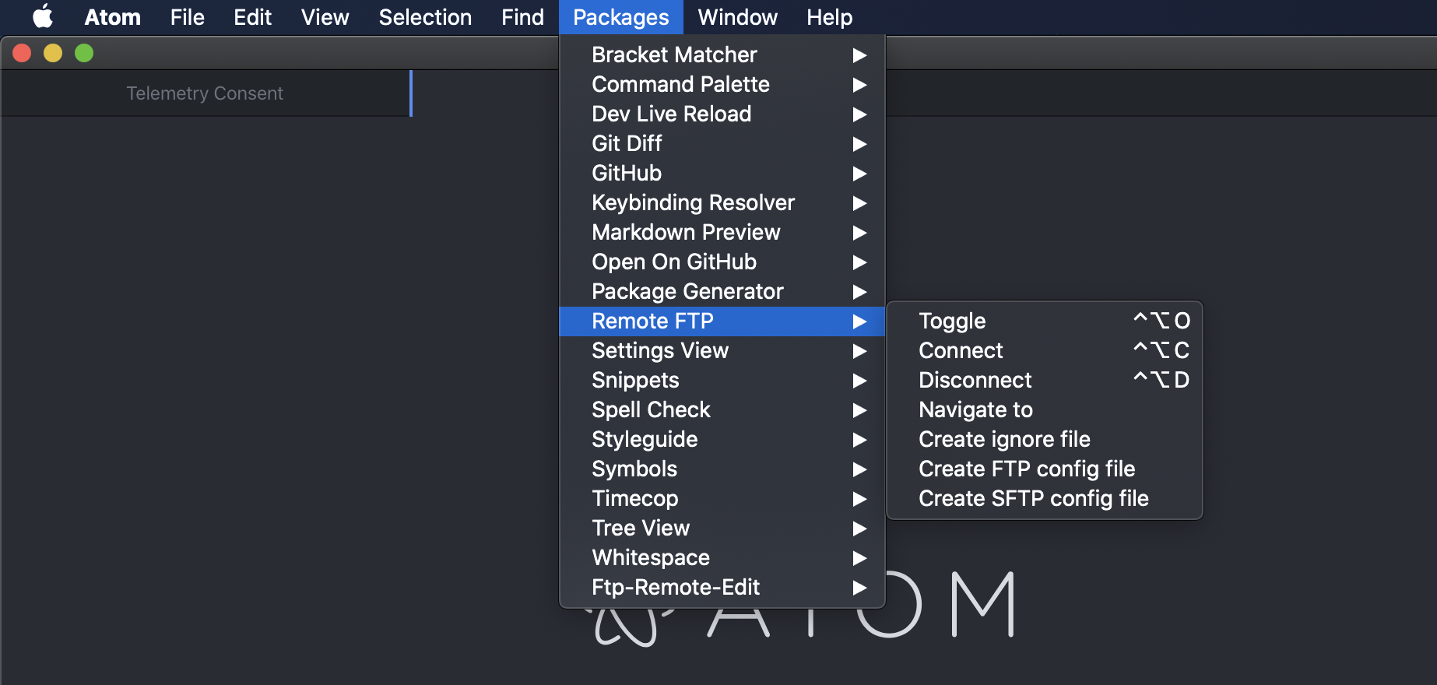Expand the Ftp-Remote-Edit submenu

(x=722, y=588)
